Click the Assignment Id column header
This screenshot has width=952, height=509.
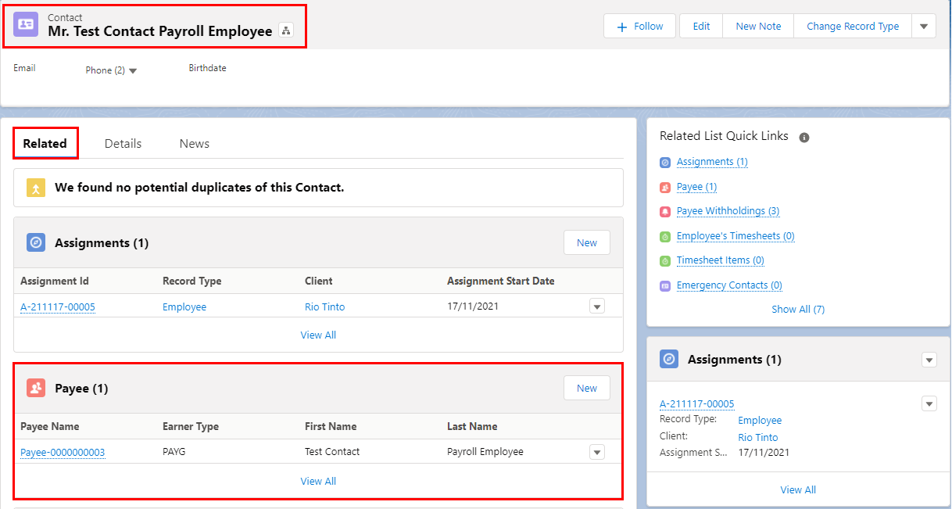55,281
